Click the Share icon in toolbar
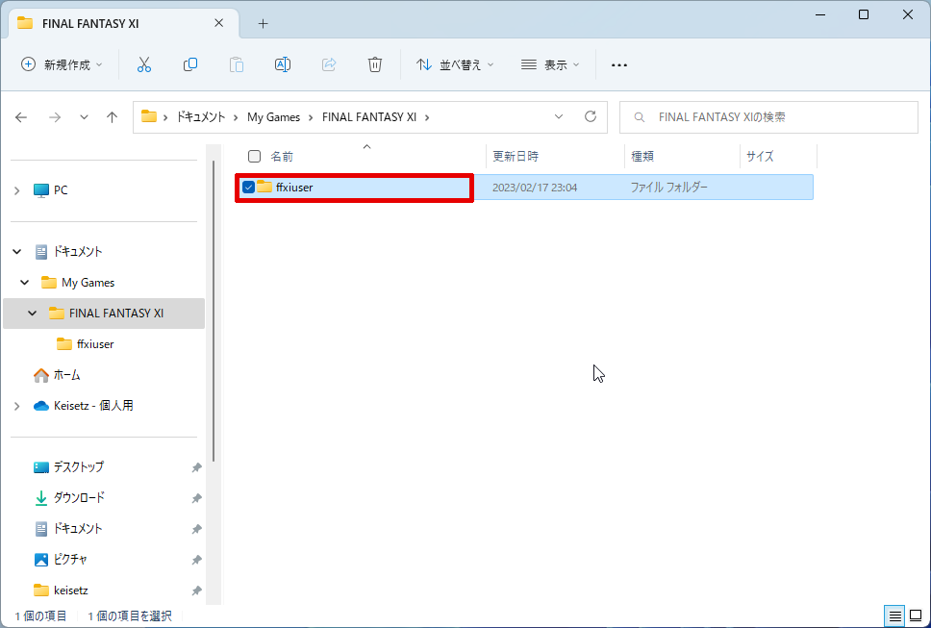 (329, 64)
